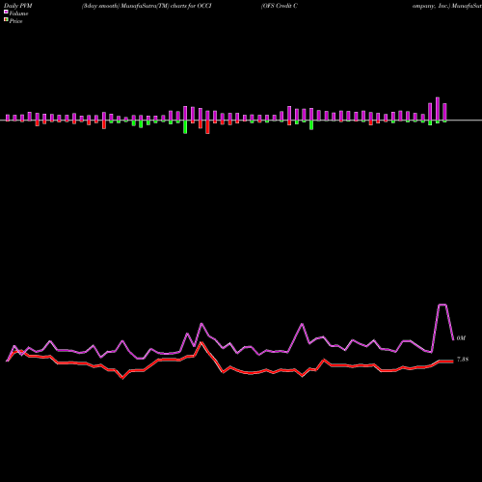Click the Price legend color swatch
The width and height of the screenshot is (482, 482).
pyautogui.click(x=6, y=20)
